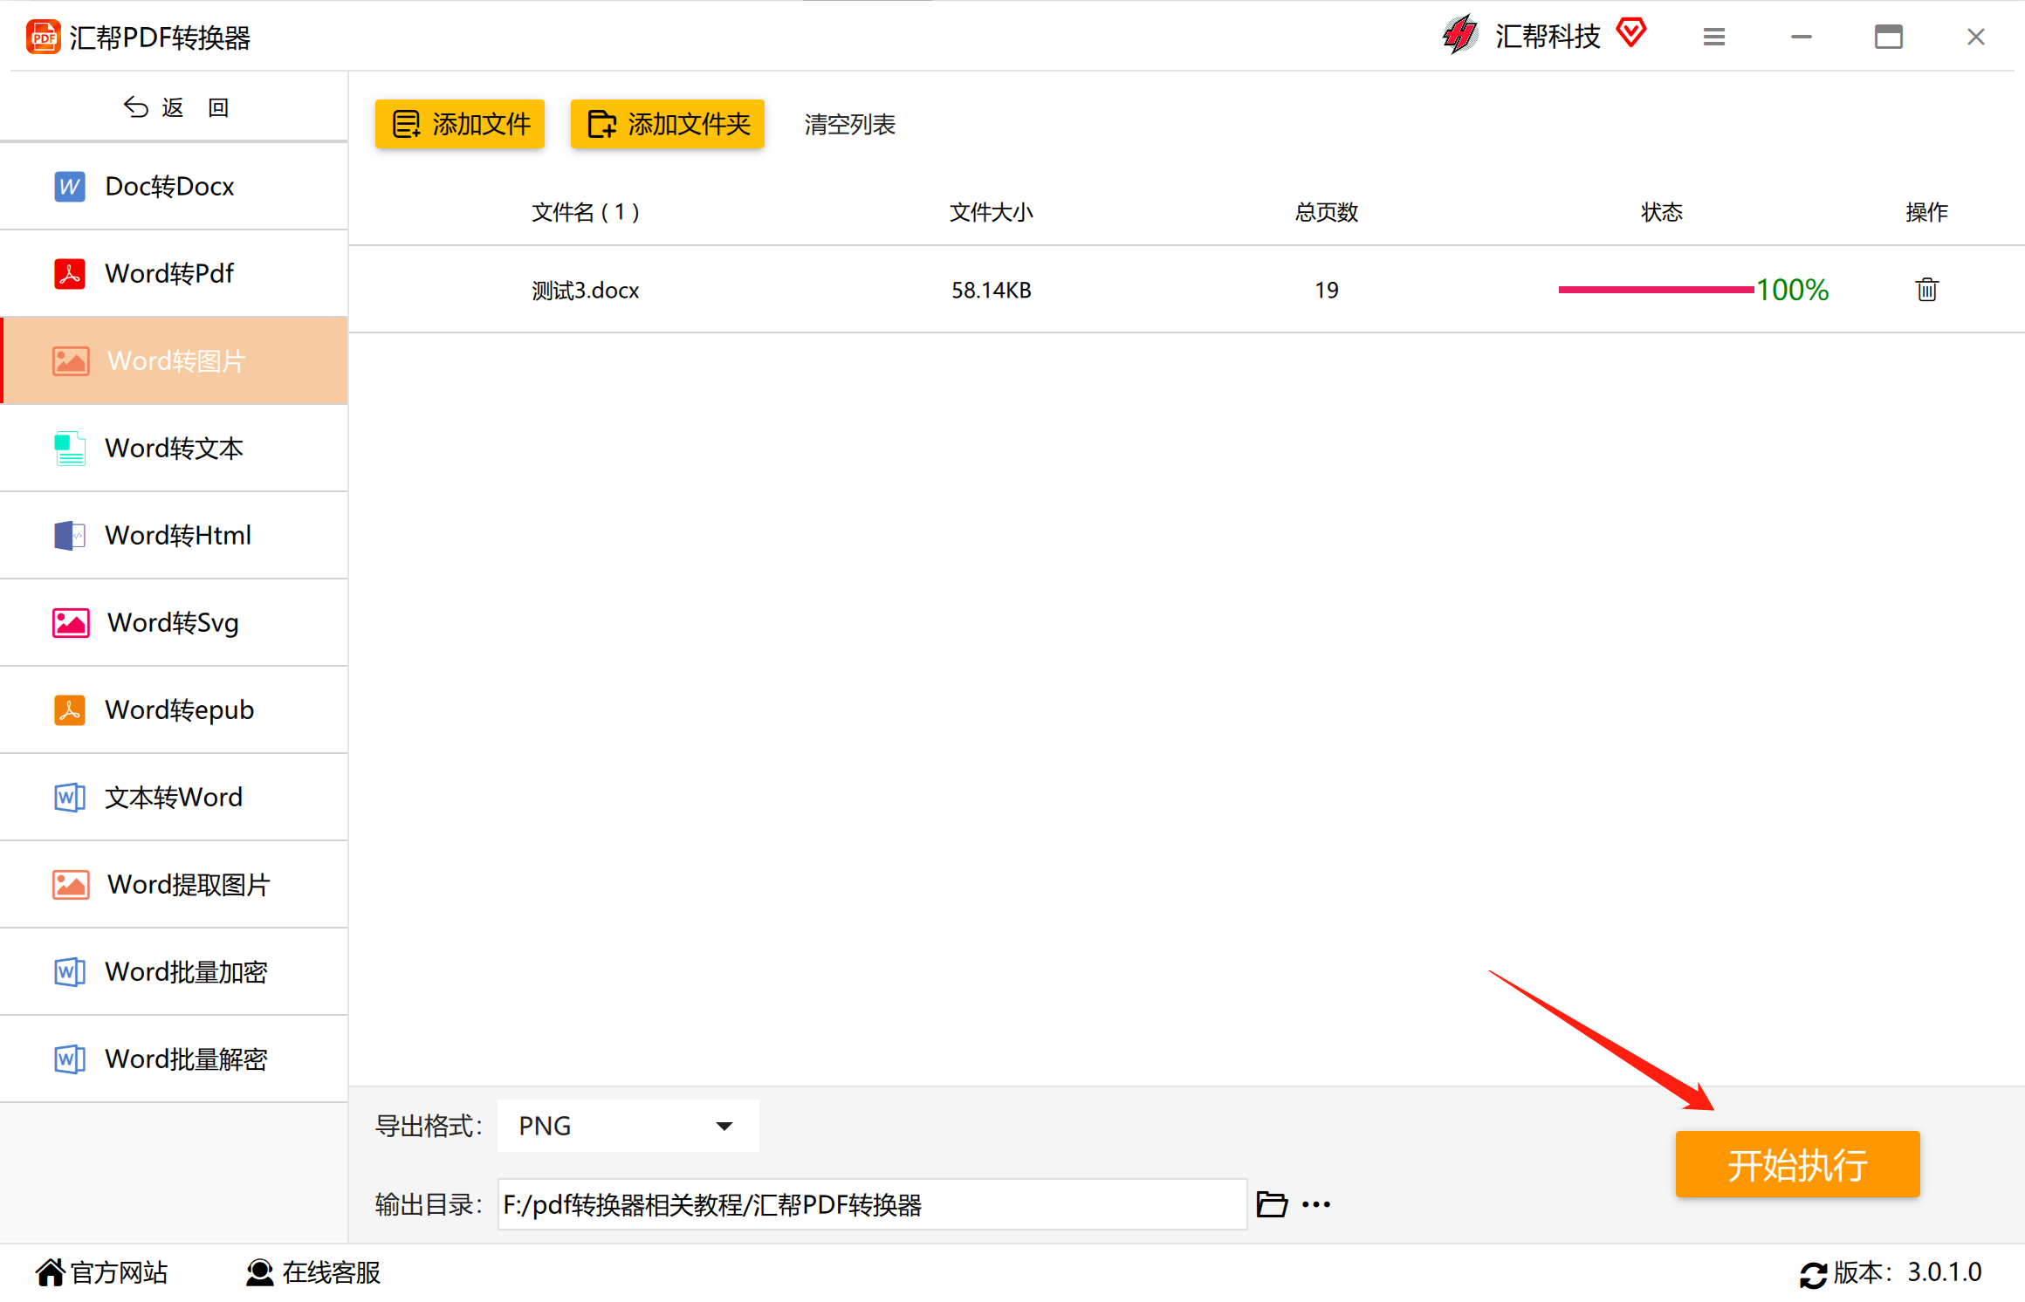Viewport: 2025px width, 1302px height.
Task: Click the 汇帮PDF转换器 app logo
Action: (x=44, y=37)
